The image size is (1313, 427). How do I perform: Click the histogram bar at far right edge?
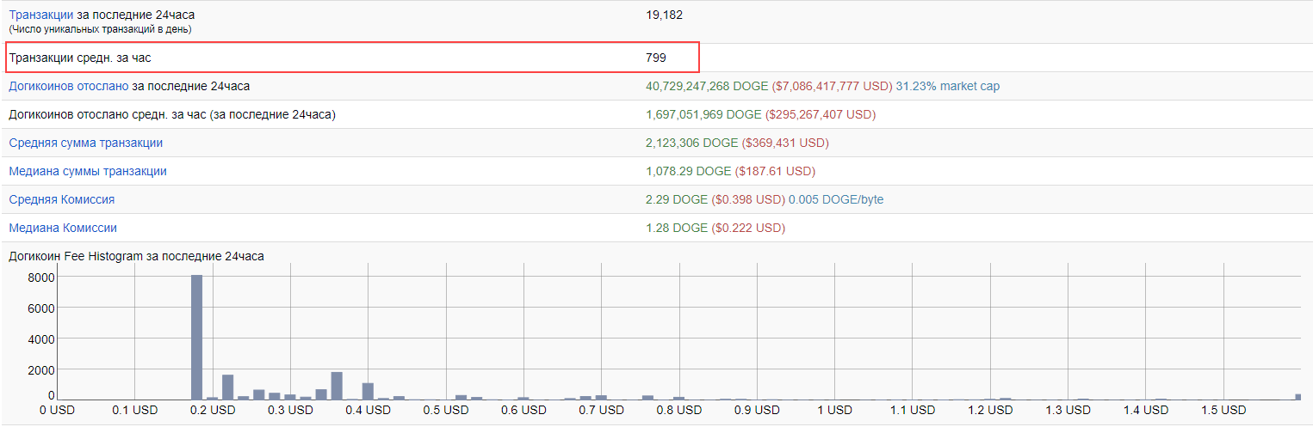click(1298, 396)
